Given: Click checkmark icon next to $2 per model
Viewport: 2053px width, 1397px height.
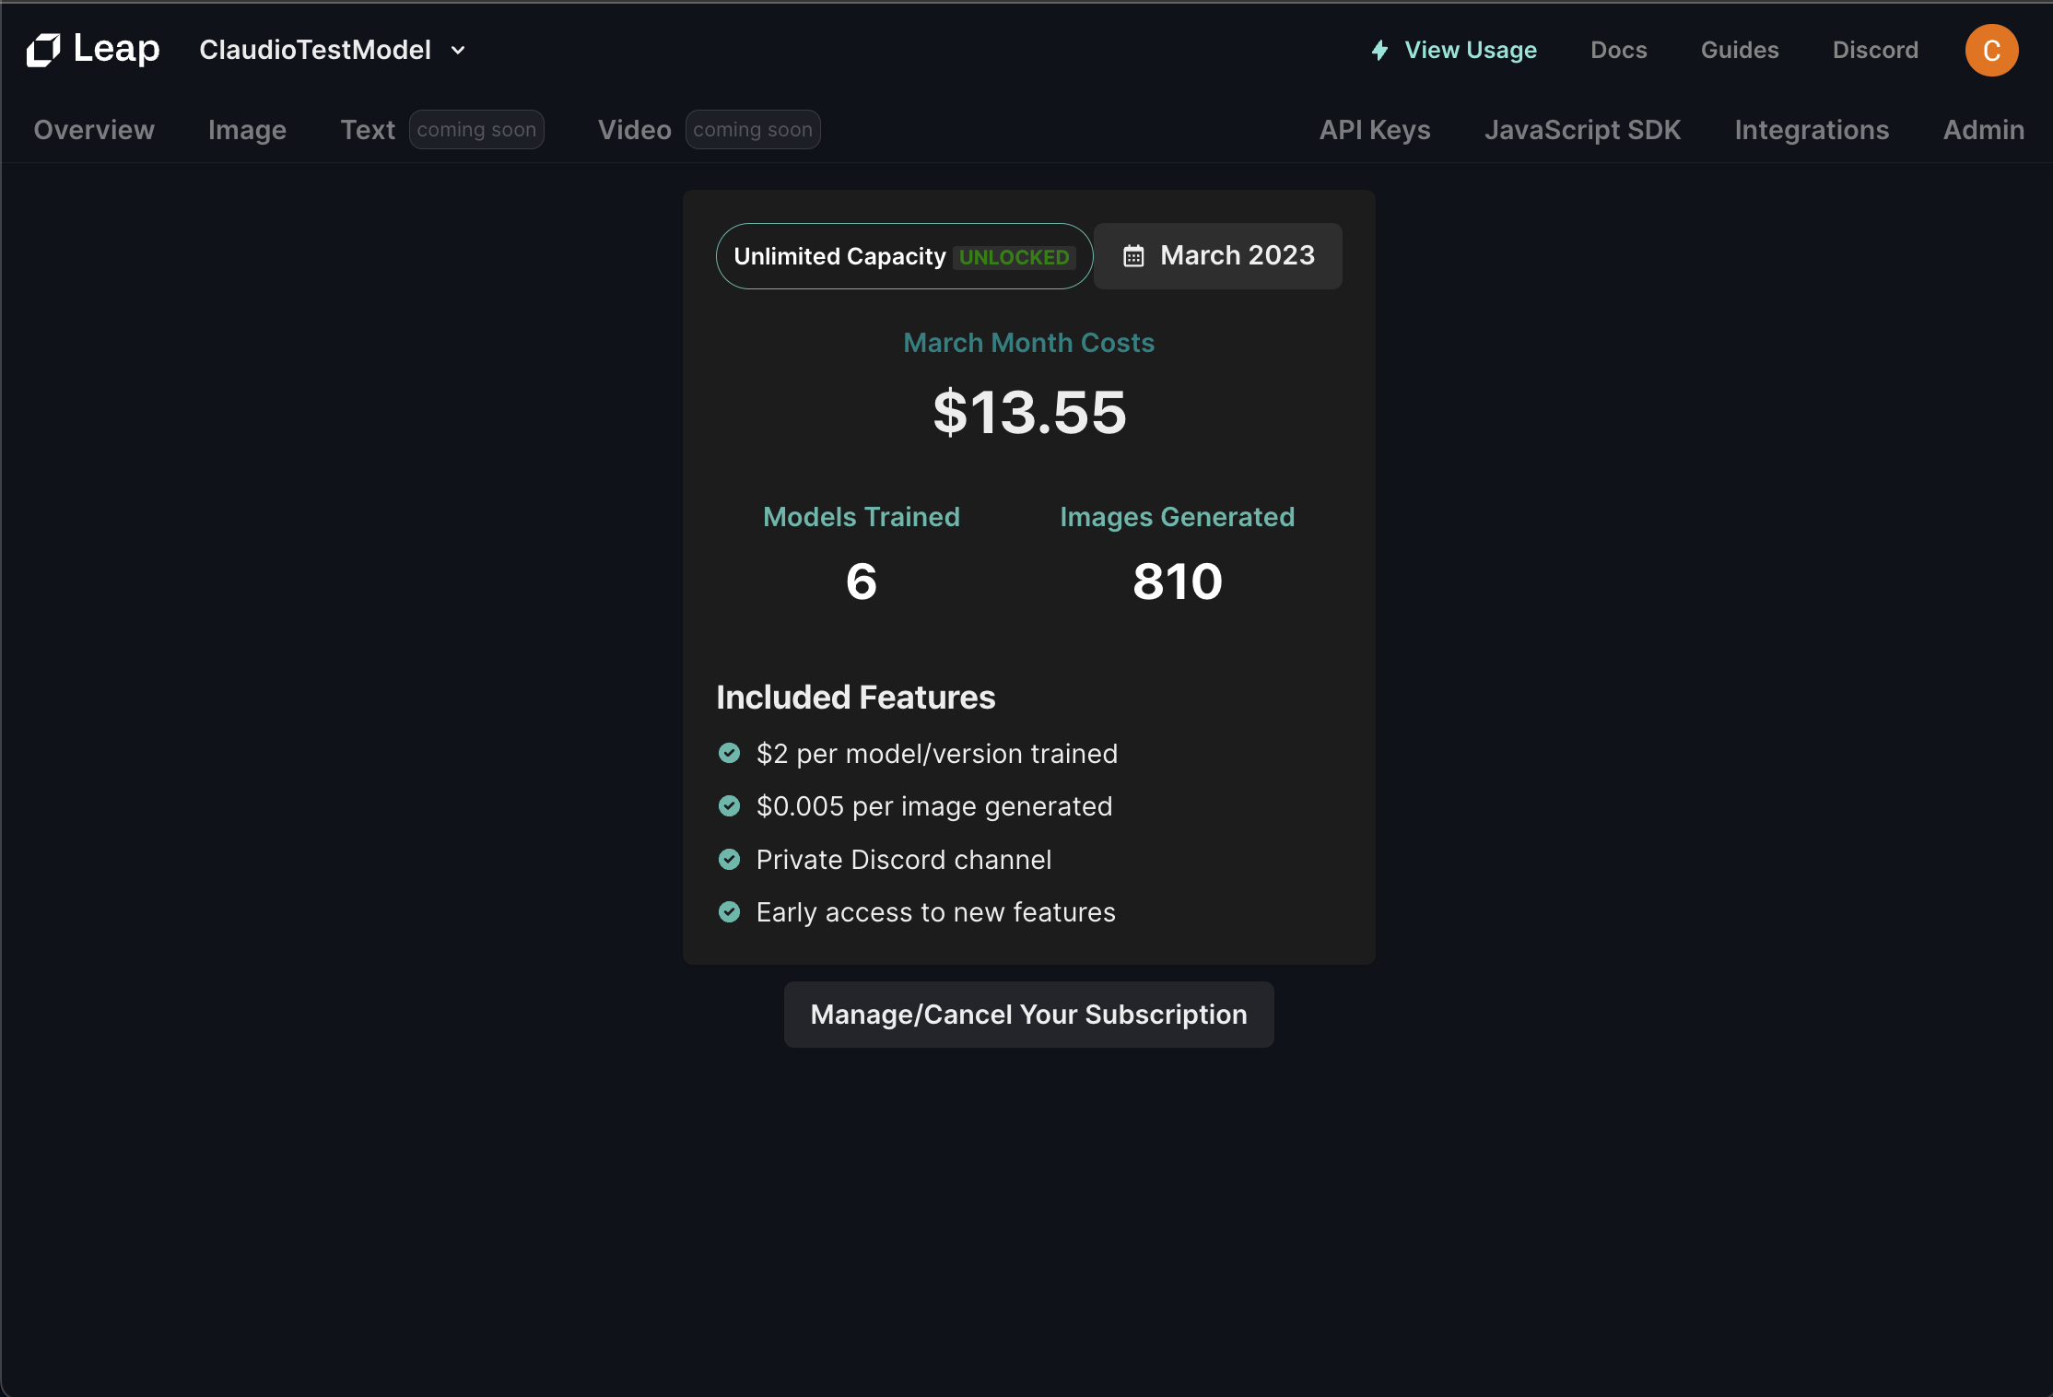Looking at the screenshot, I should click(729, 754).
